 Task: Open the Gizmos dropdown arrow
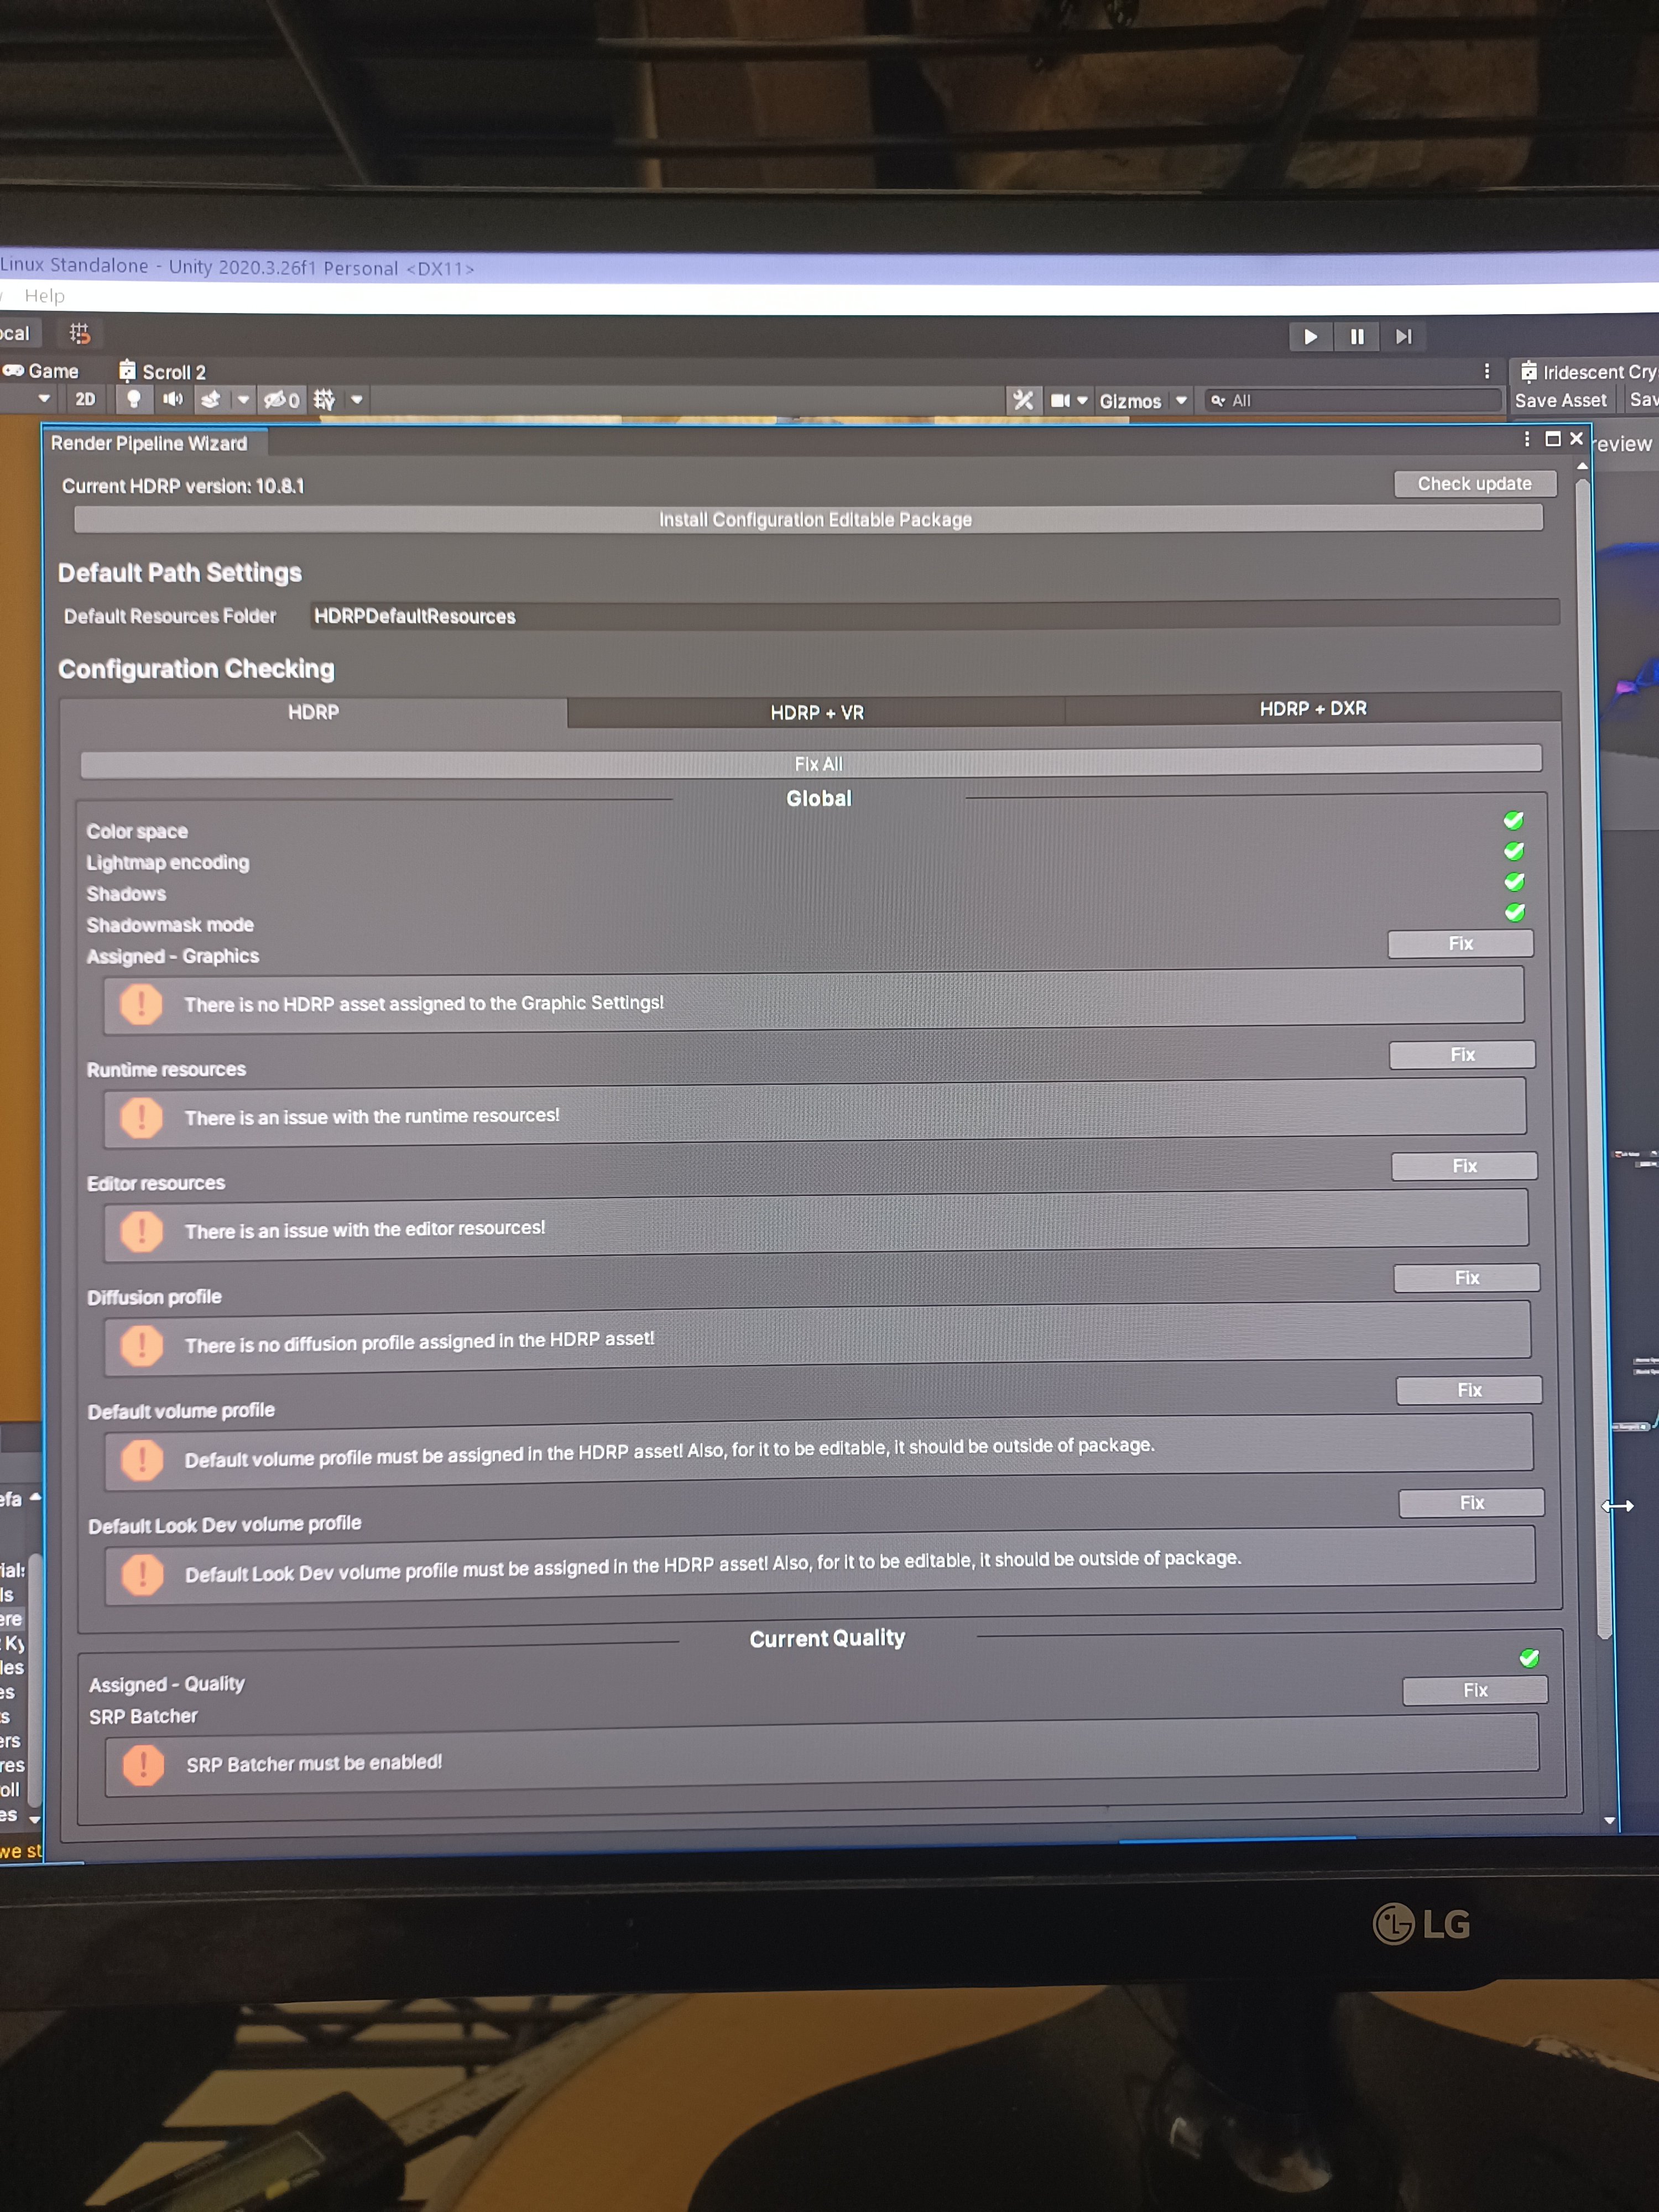coord(1180,400)
